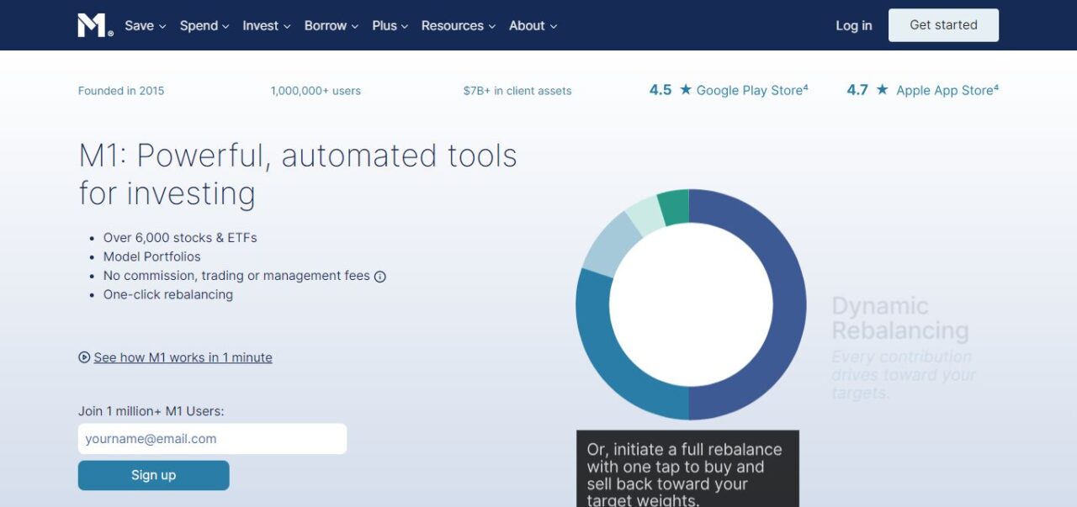Image resolution: width=1077 pixels, height=507 pixels.
Task: Expand the Plus menu
Action: (390, 26)
